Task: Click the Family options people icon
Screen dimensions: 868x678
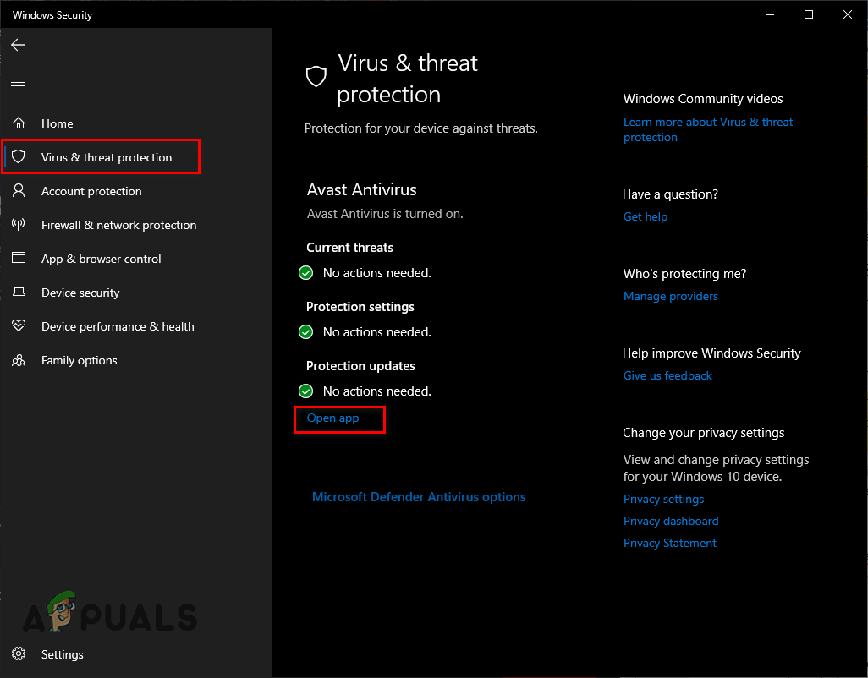Action: pos(19,360)
